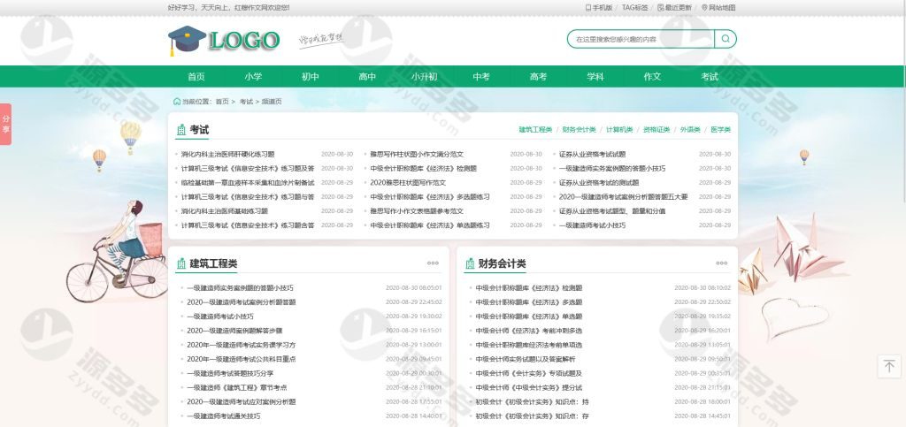Click the 手机版 mobile version icon link

point(599,7)
